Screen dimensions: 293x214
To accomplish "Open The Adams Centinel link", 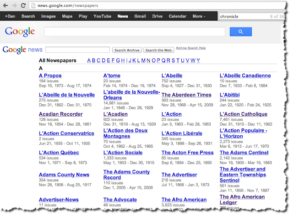I will pos(244,152).
